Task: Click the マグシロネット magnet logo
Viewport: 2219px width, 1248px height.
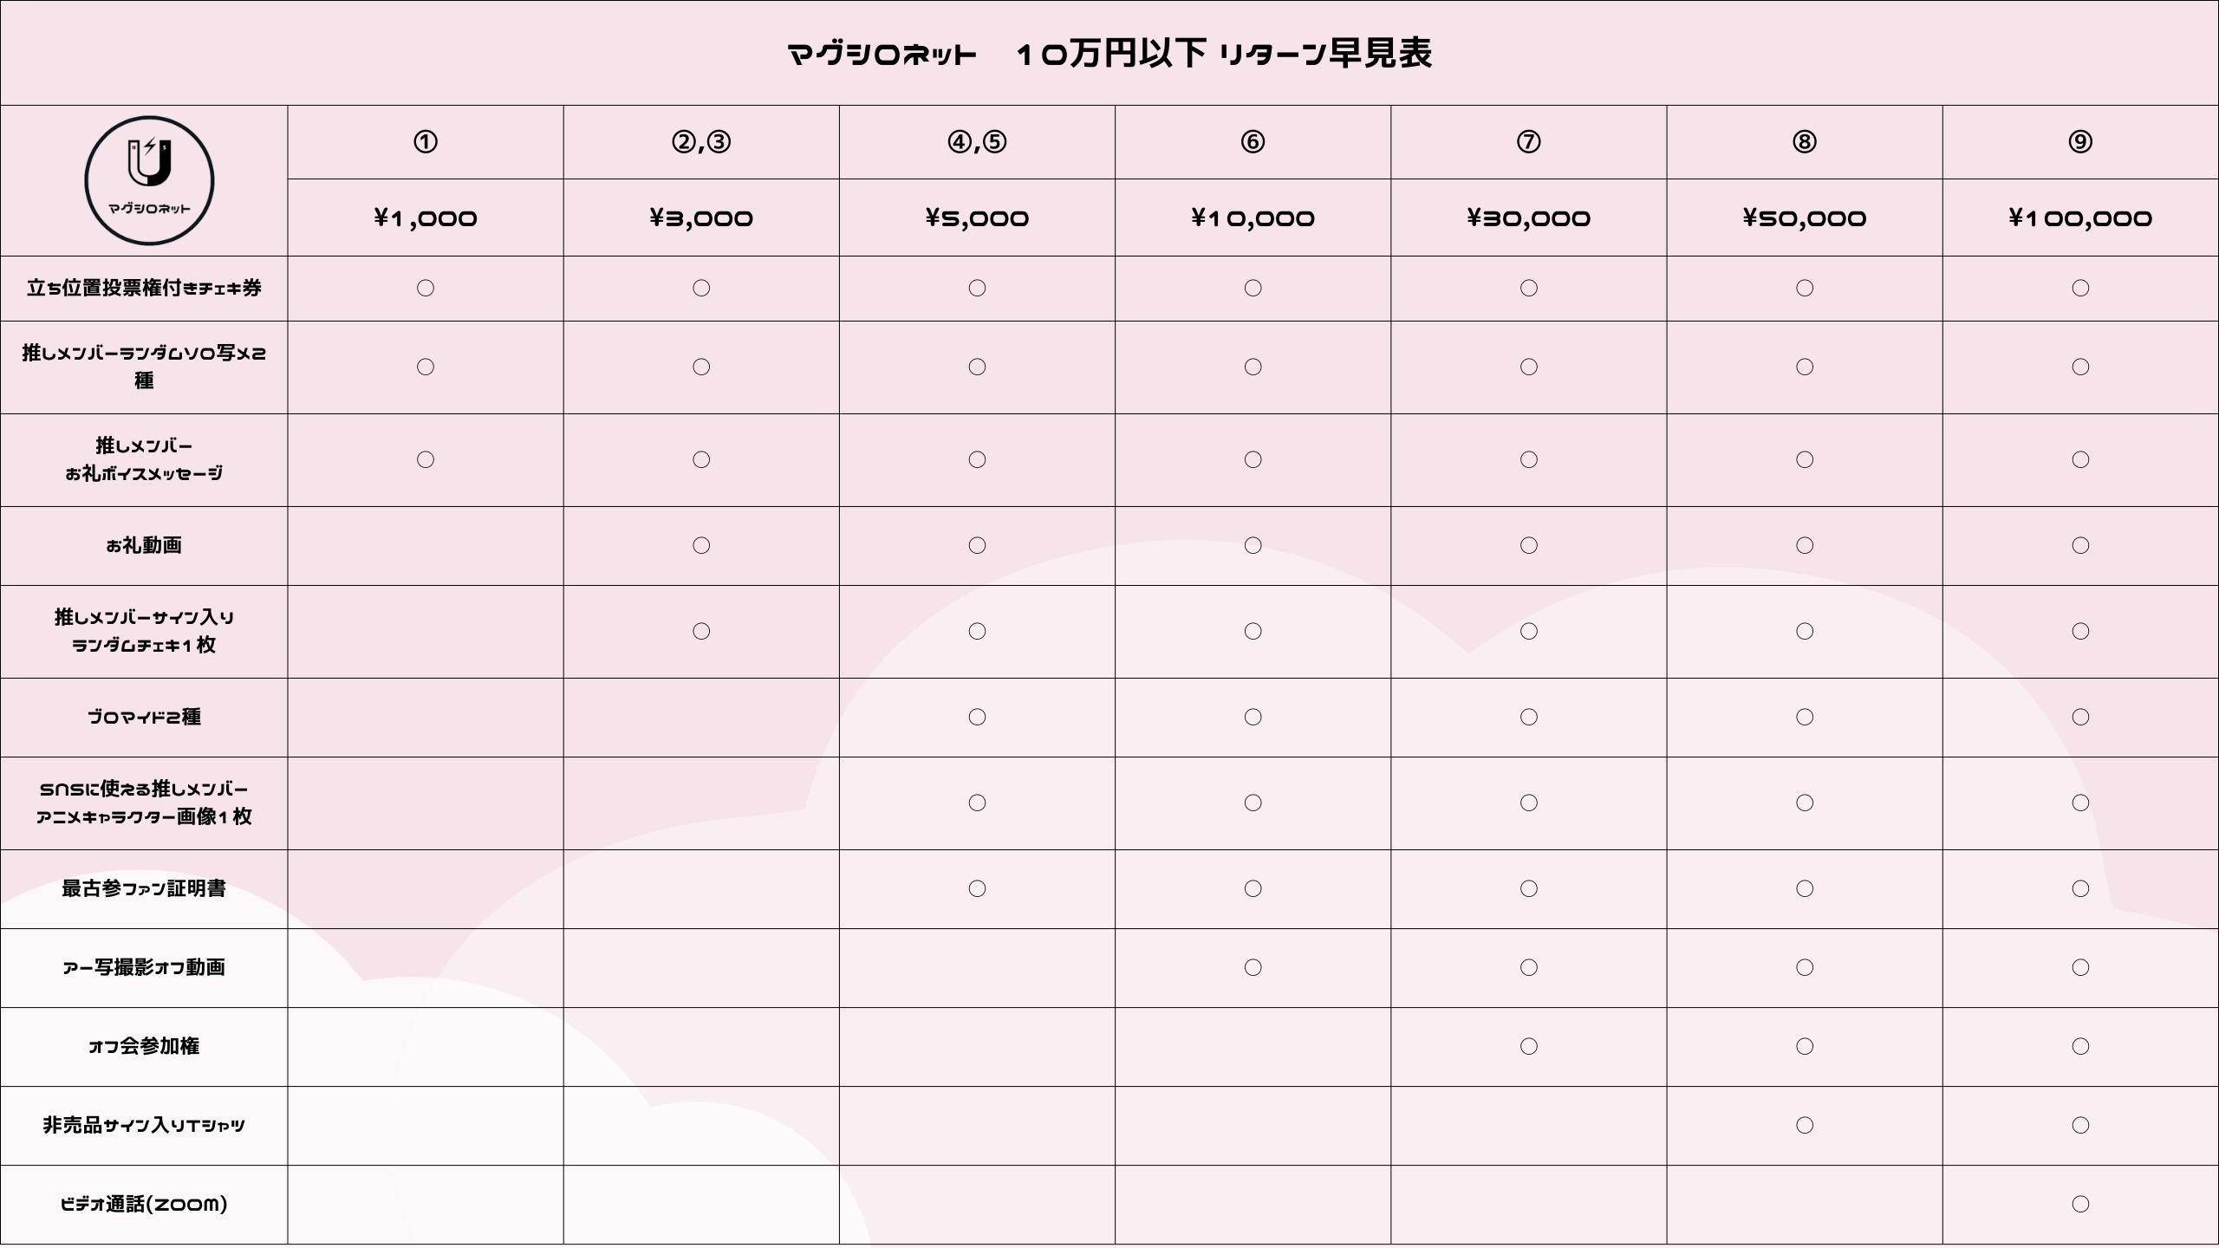Action: tap(149, 180)
